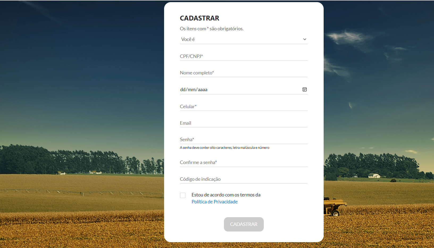Screen dimensions: 434x248
Task: Click the 'Você é' select box label
Action: 188,39
